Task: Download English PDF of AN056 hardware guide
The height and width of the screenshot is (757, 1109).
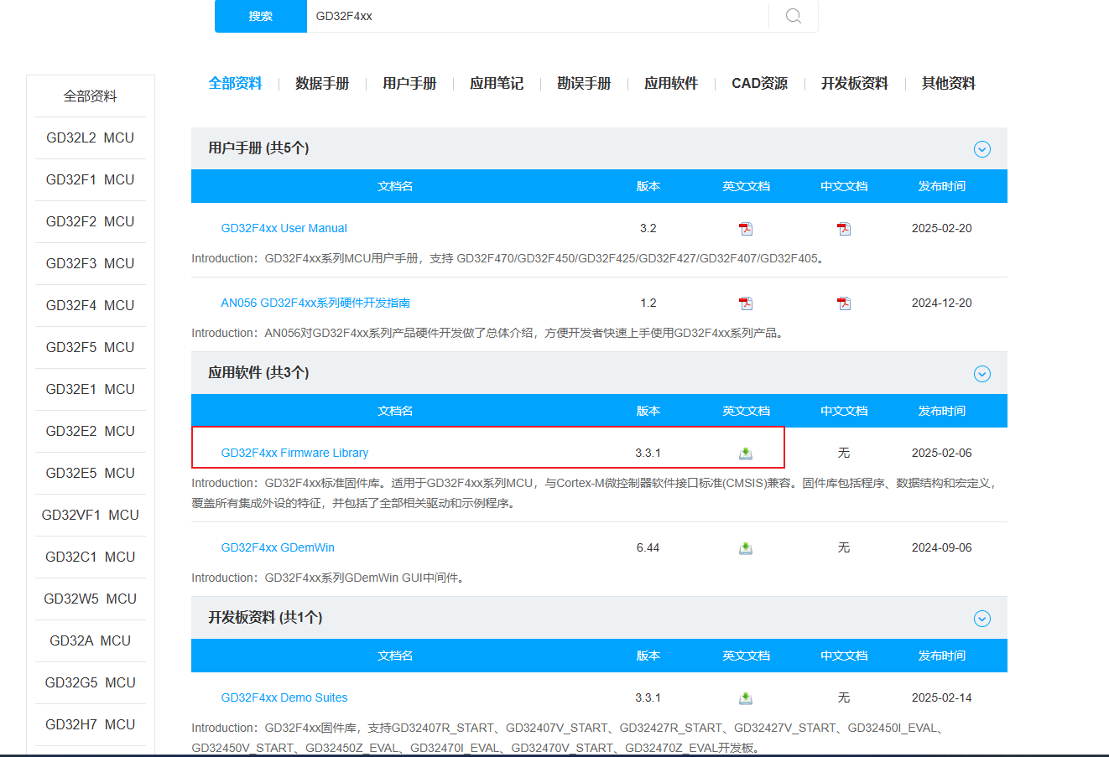Action: pos(746,303)
